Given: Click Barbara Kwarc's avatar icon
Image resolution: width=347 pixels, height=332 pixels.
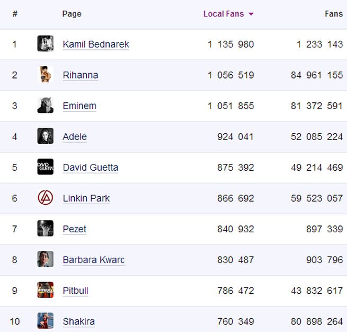Looking at the screenshot, I should pos(45,259).
